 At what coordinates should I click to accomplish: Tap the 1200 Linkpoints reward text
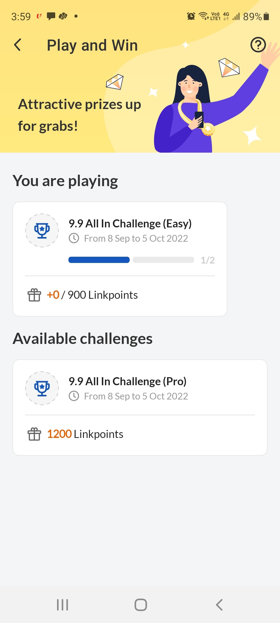click(85, 434)
